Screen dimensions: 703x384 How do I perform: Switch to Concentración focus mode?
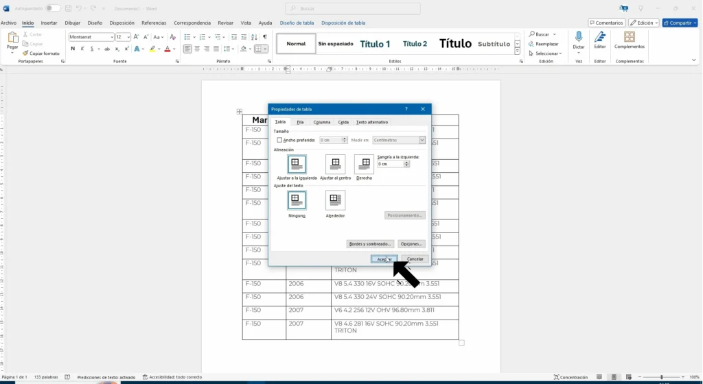tap(571, 377)
